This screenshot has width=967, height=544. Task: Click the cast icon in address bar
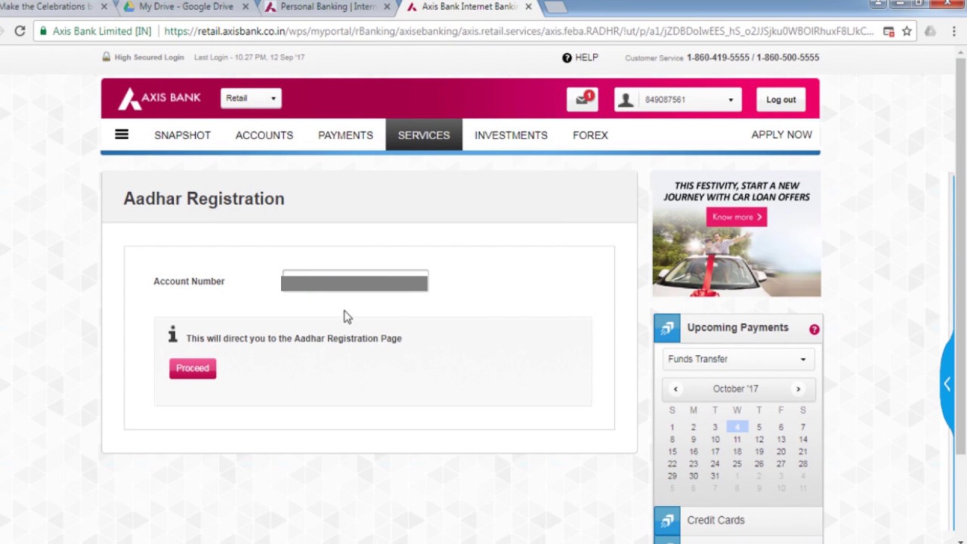click(x=888, y=31)
